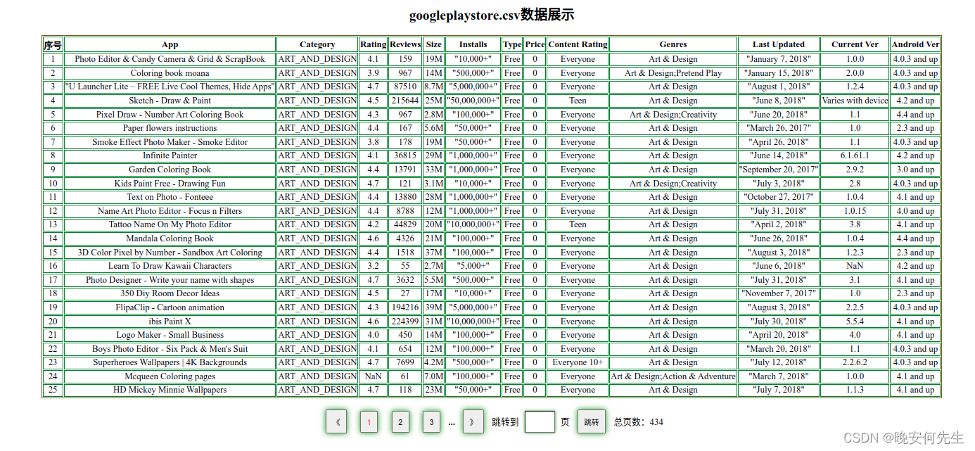Image resolution: width=975 pixels, height=451 pixels.
Task: Click 'Art & Design;Action & Adventure' genre cell
Action: 673,376
